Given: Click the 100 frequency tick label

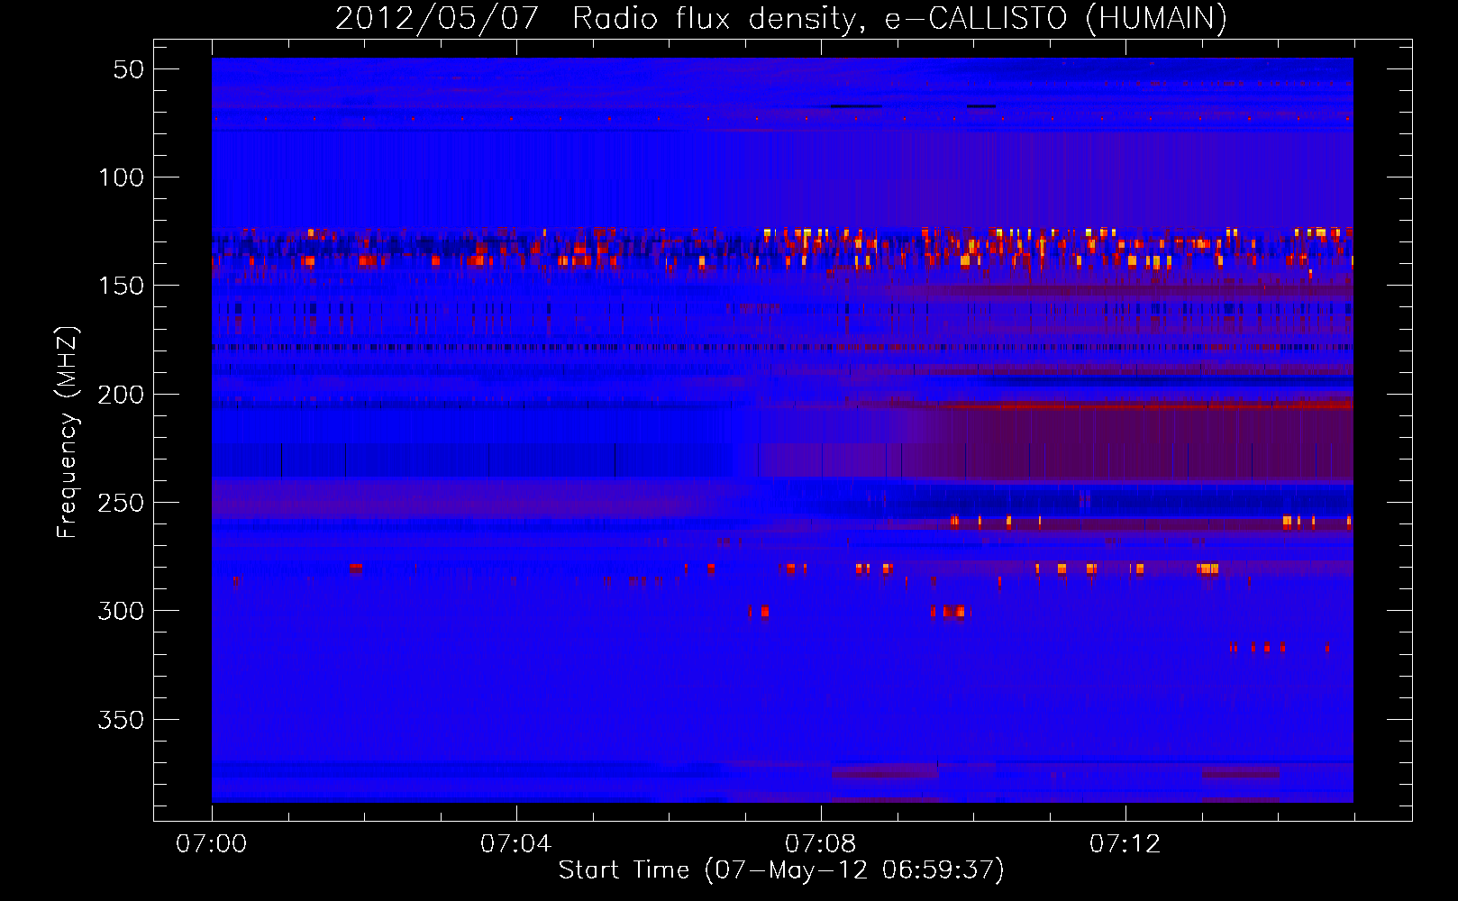Looking at the screenshot, I should click(121, 177).
